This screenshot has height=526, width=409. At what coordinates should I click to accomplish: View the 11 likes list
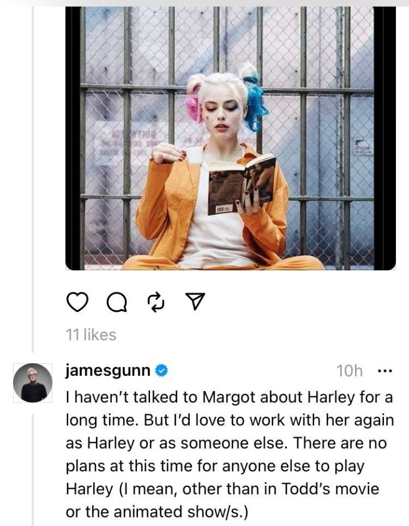pyautogui.click(x=91, y=335)
